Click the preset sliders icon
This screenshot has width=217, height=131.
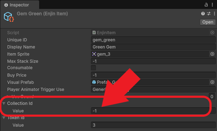coord(209,14)
